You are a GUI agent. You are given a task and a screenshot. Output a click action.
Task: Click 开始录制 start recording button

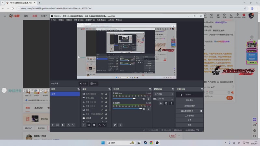tap(189, 100)
